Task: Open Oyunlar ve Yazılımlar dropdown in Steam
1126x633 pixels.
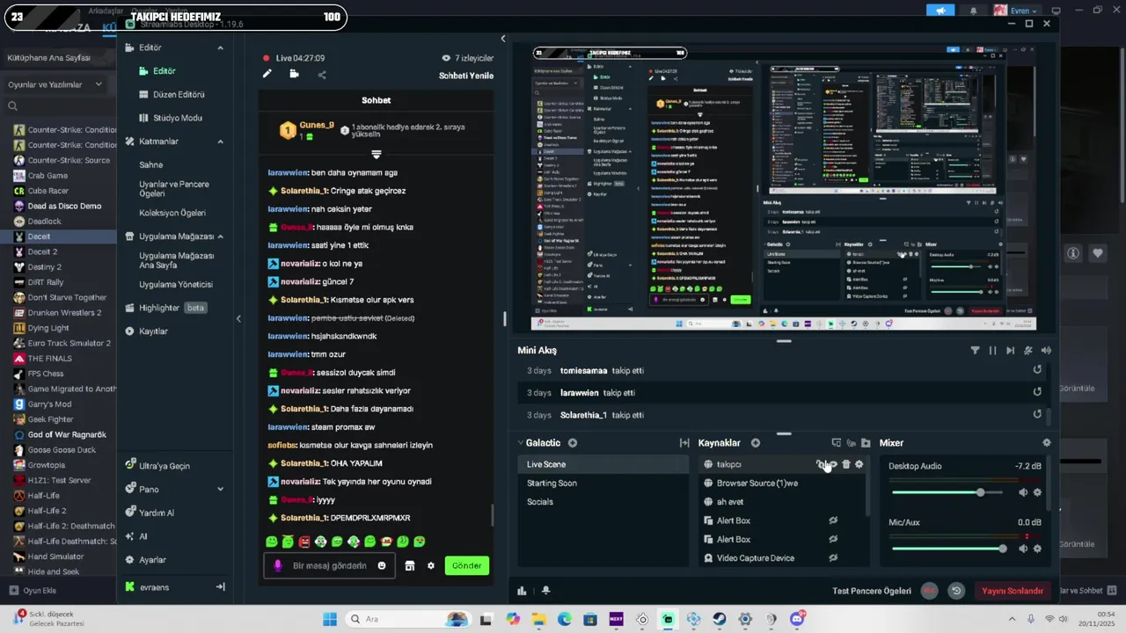Action: point(55,84)
